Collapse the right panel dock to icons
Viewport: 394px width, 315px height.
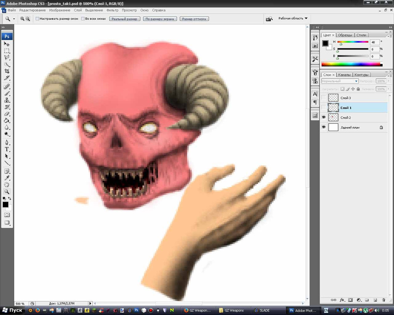(x=390, y=27)
